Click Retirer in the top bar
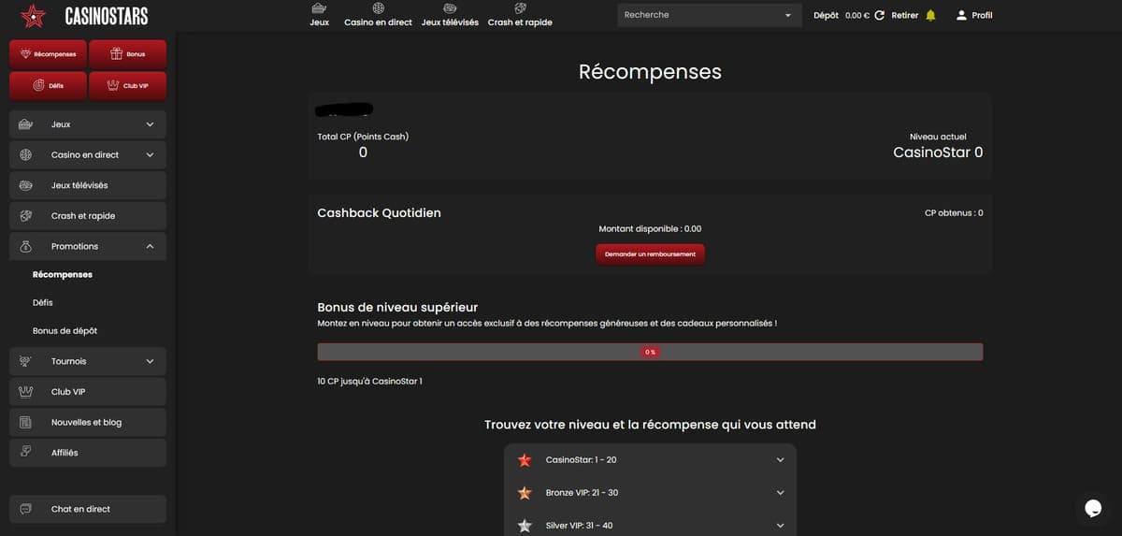The height and width of the screenshot is (536, 1122). (x=905, y=15)
